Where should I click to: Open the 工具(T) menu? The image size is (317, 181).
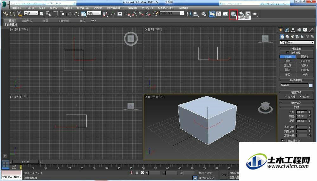tap(30, 8)
